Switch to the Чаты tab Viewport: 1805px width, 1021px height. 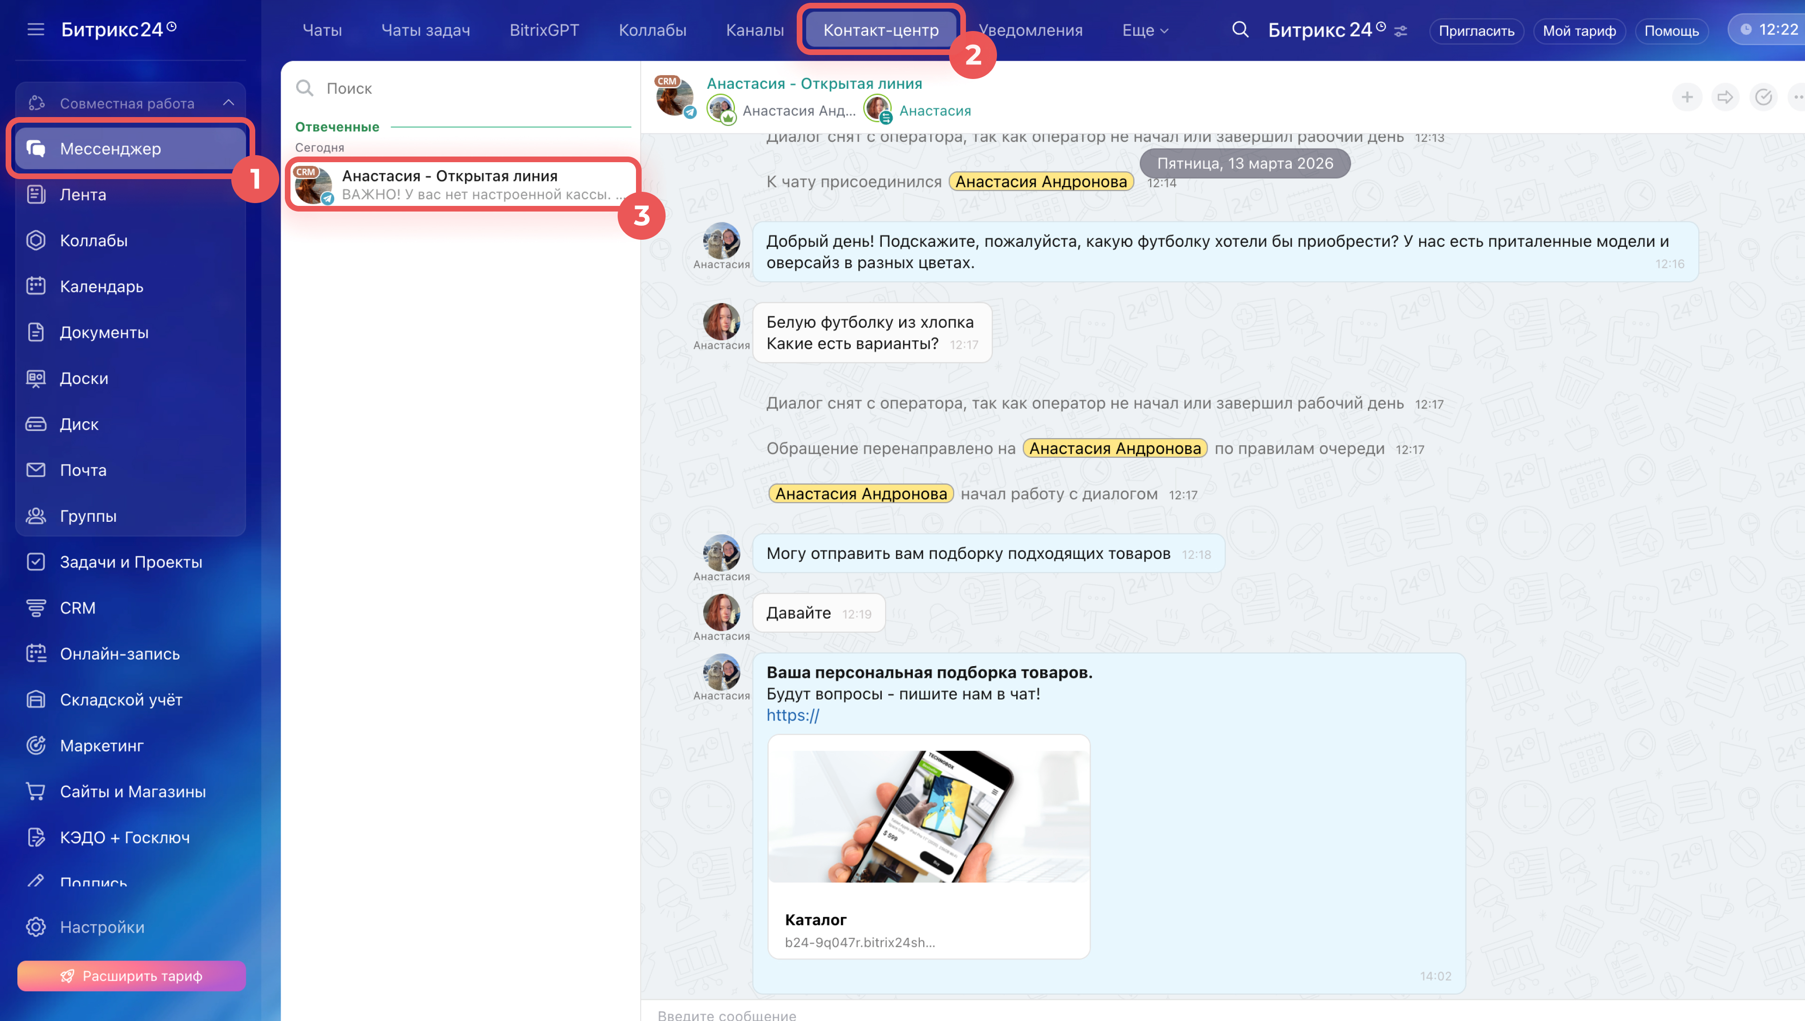[x=322, y=30]
